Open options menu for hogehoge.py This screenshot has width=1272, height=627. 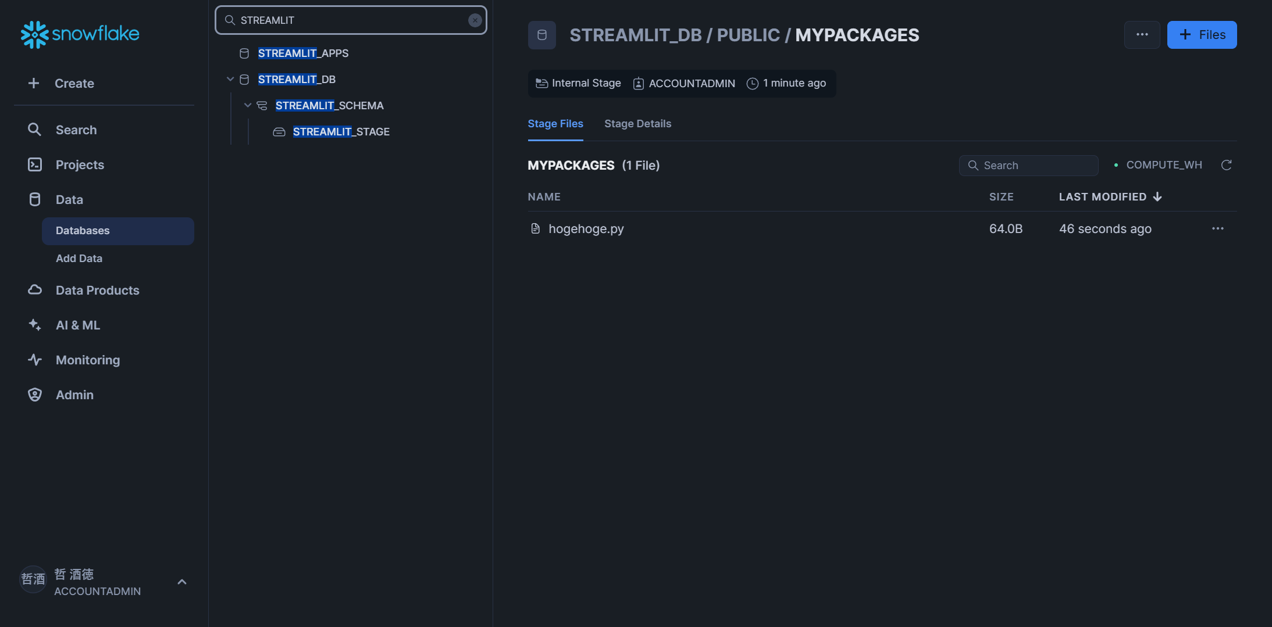(x=1218, y=228)
